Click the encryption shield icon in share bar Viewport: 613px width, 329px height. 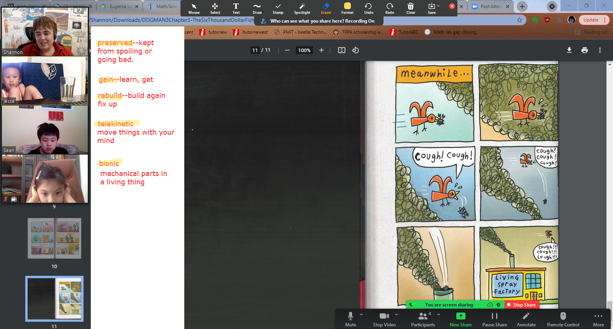pos(498,305)
